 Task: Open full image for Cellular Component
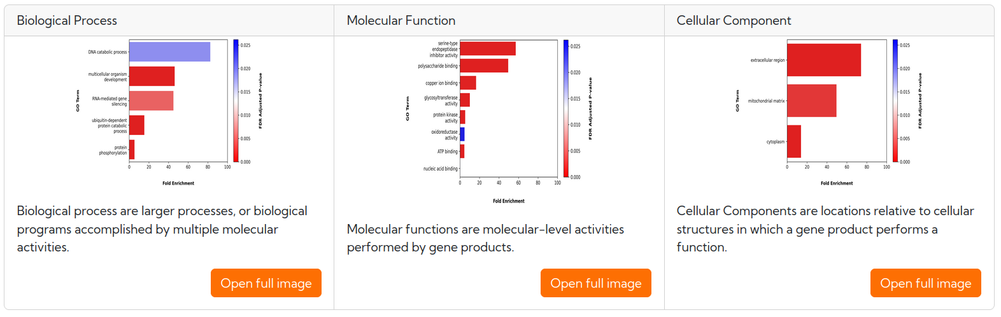926,283
